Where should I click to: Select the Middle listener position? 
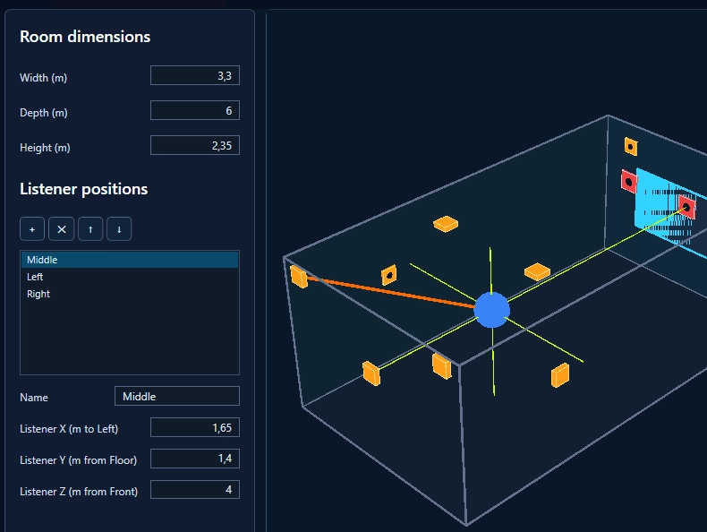[130, 260]
